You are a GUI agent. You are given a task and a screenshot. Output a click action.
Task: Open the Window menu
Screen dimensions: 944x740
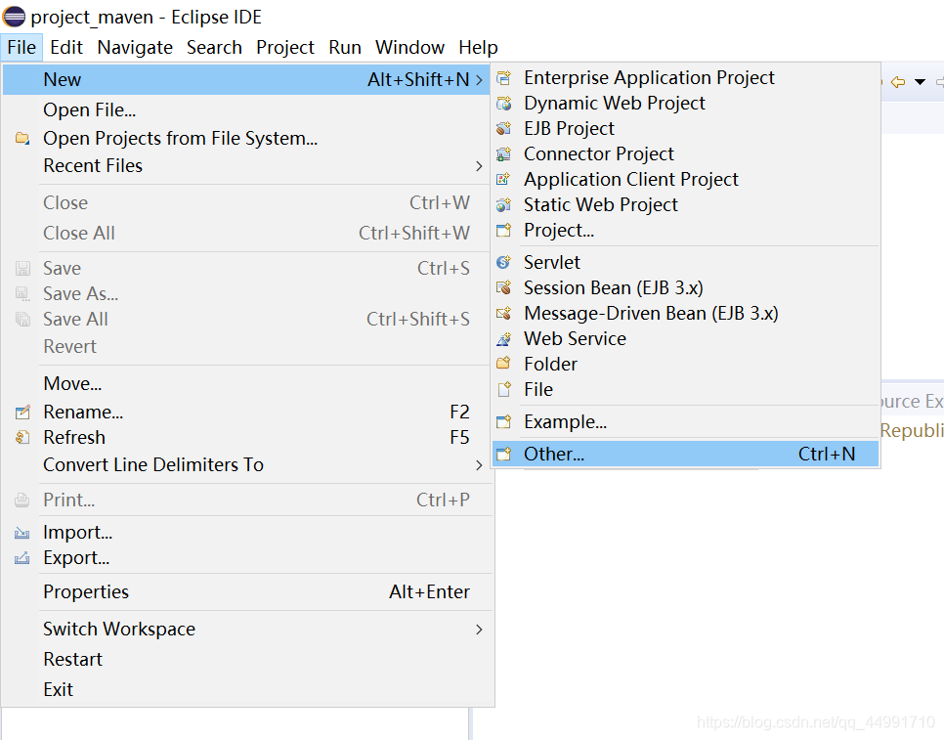click(x=409, y=47)
